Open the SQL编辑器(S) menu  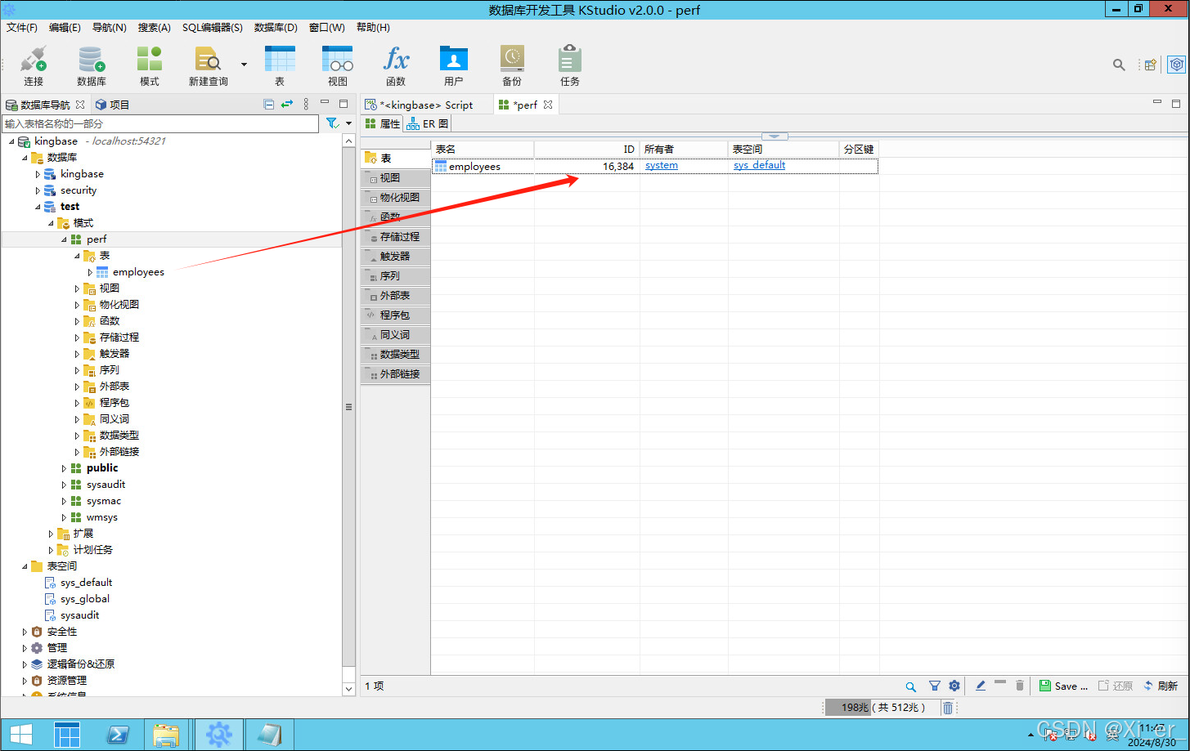click(213, 27)
